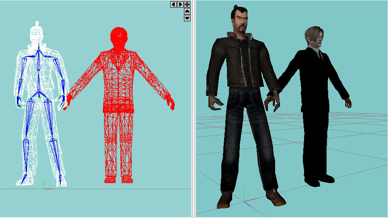Select the red wireframe model's torso
The image size is (388, 218).
pyautogui.click(x=119, y=80)
